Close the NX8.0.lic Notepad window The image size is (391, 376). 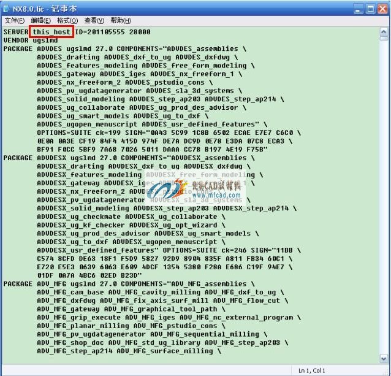(382, 9)
